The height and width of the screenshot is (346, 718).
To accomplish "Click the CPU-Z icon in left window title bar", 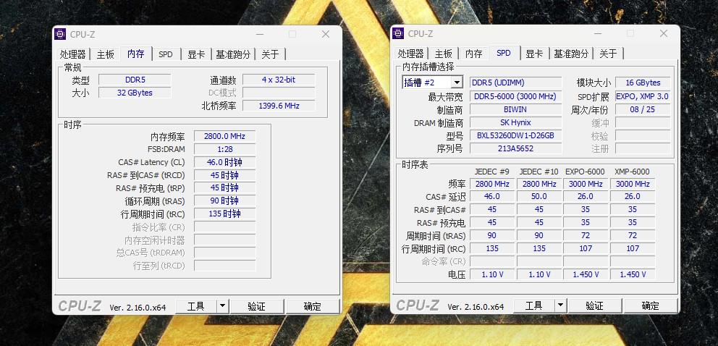I will pos(60,34).
